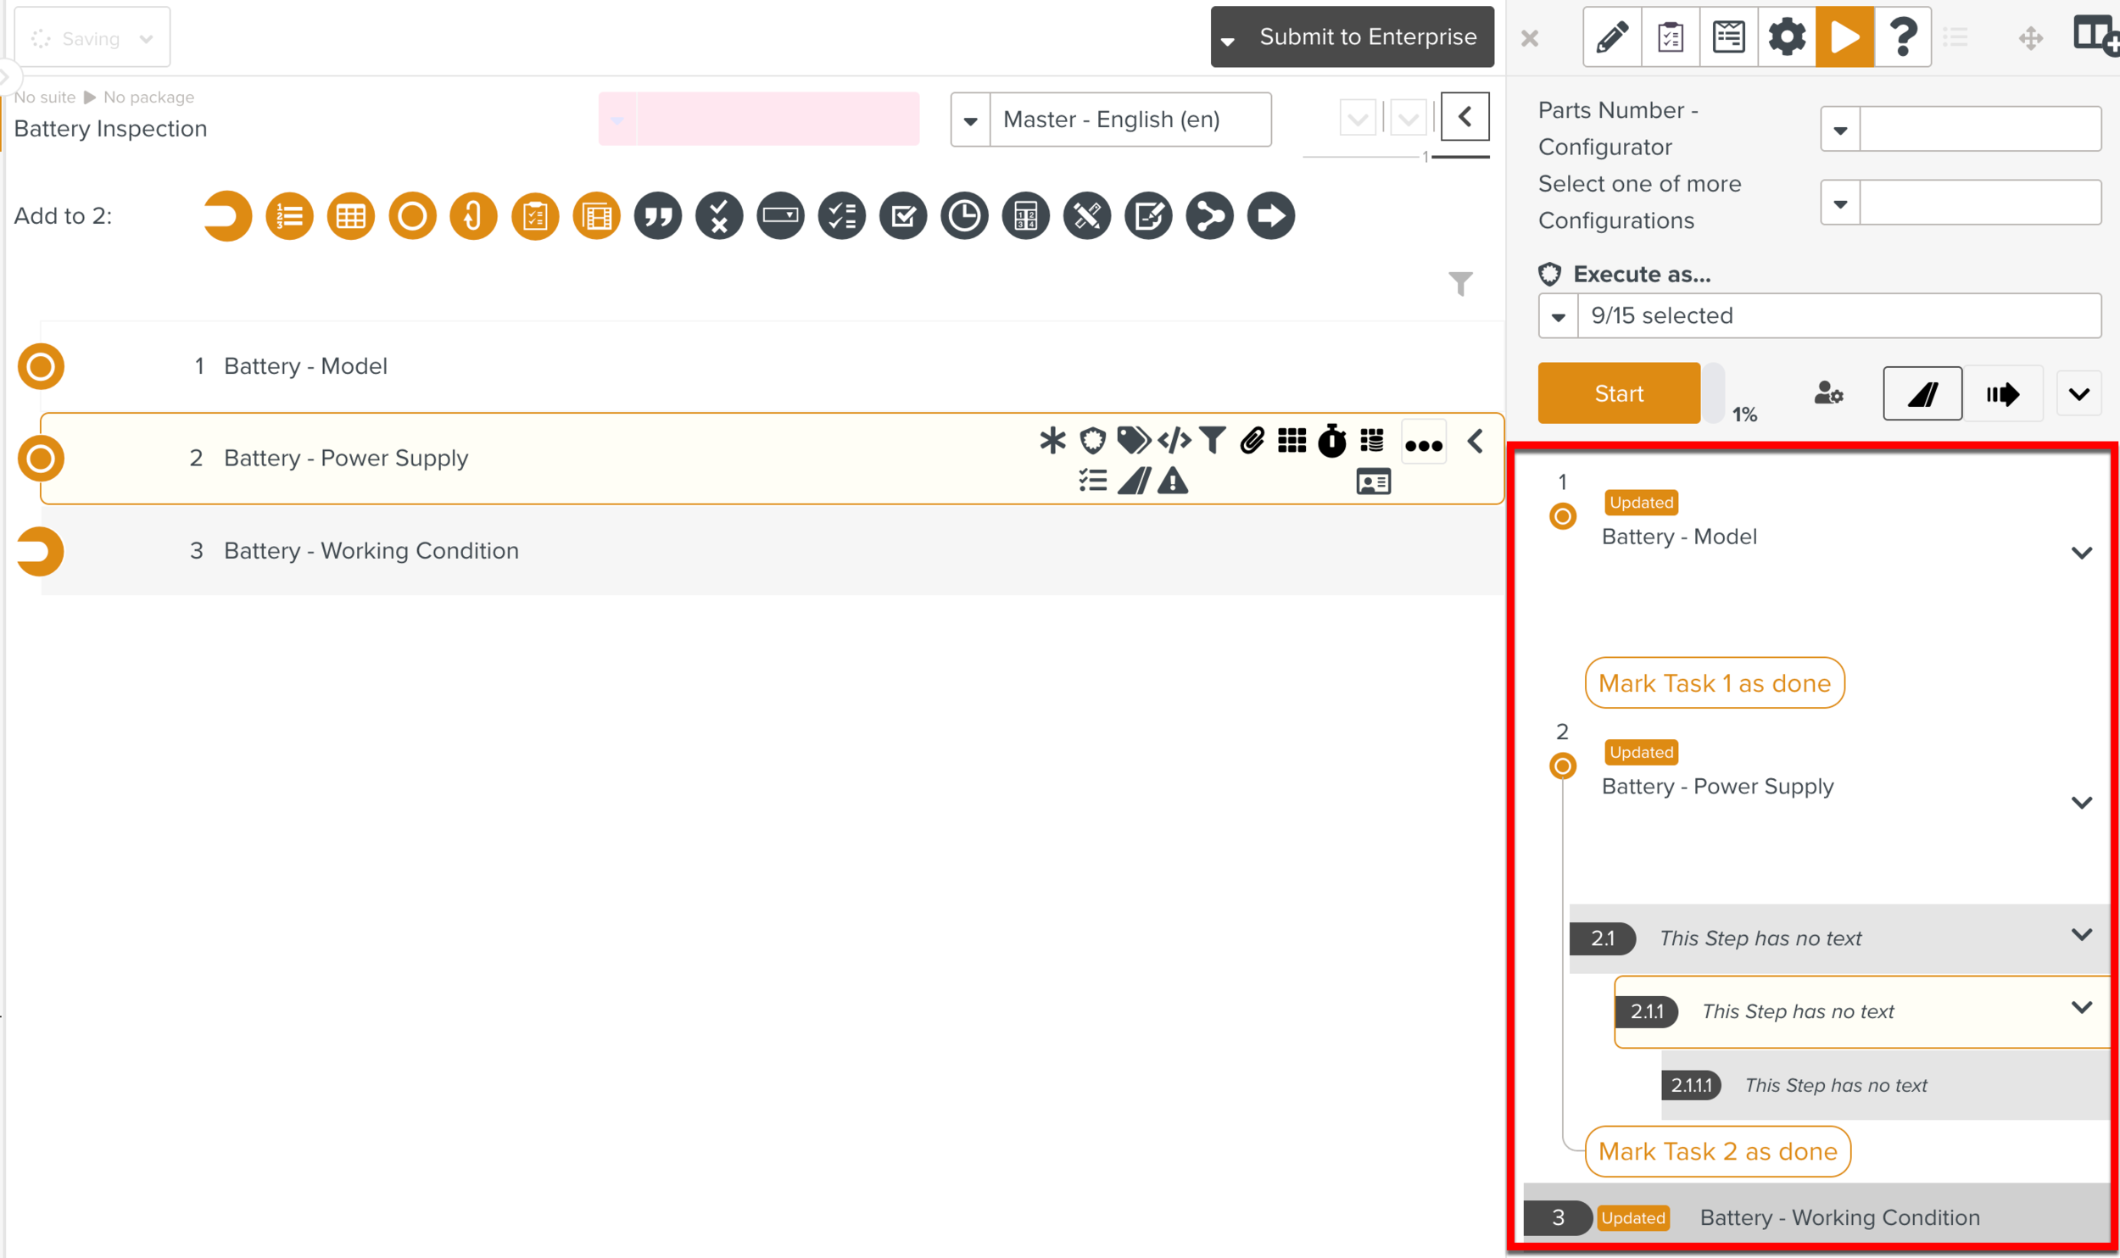Viewport: 2120px width, 1258px height.
Task: Click the paperclip attachment icon
Action: (x=1252, y=441)
